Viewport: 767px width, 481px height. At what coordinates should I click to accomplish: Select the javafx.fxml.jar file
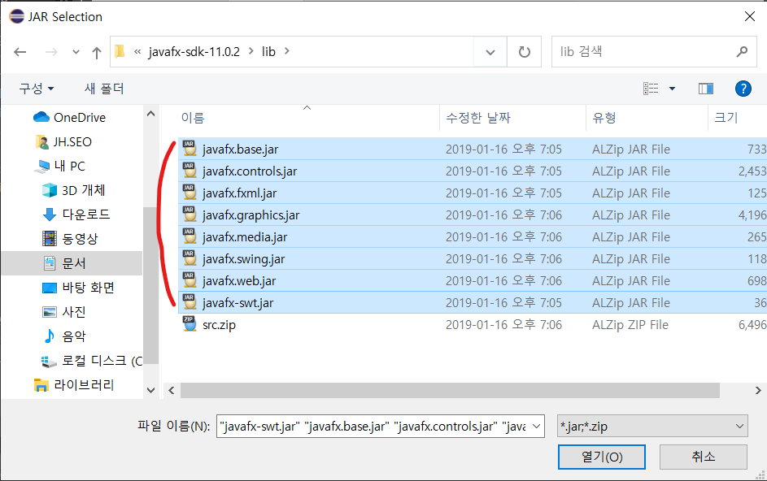pos(473,193)
